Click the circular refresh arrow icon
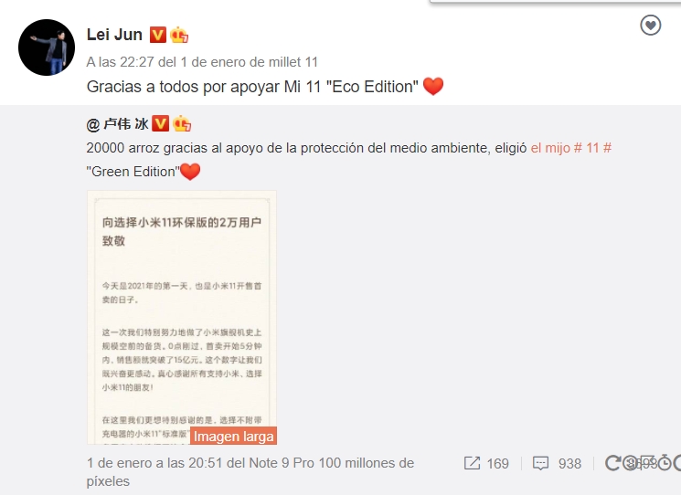 tap(612, 463)
